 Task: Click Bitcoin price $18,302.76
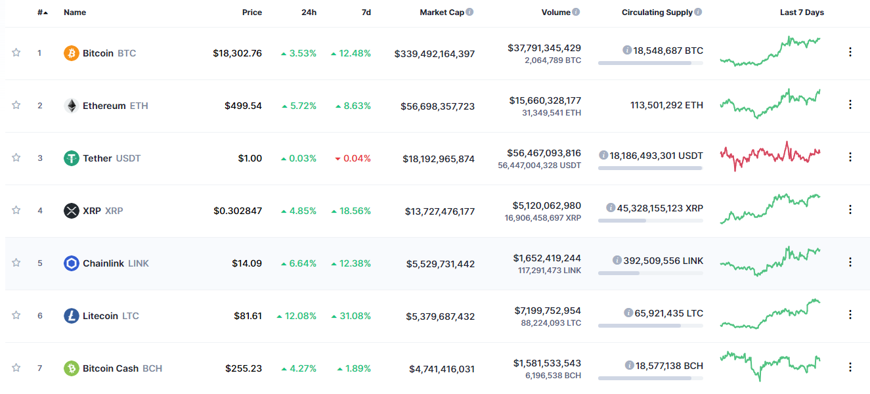tap(237, 53)
